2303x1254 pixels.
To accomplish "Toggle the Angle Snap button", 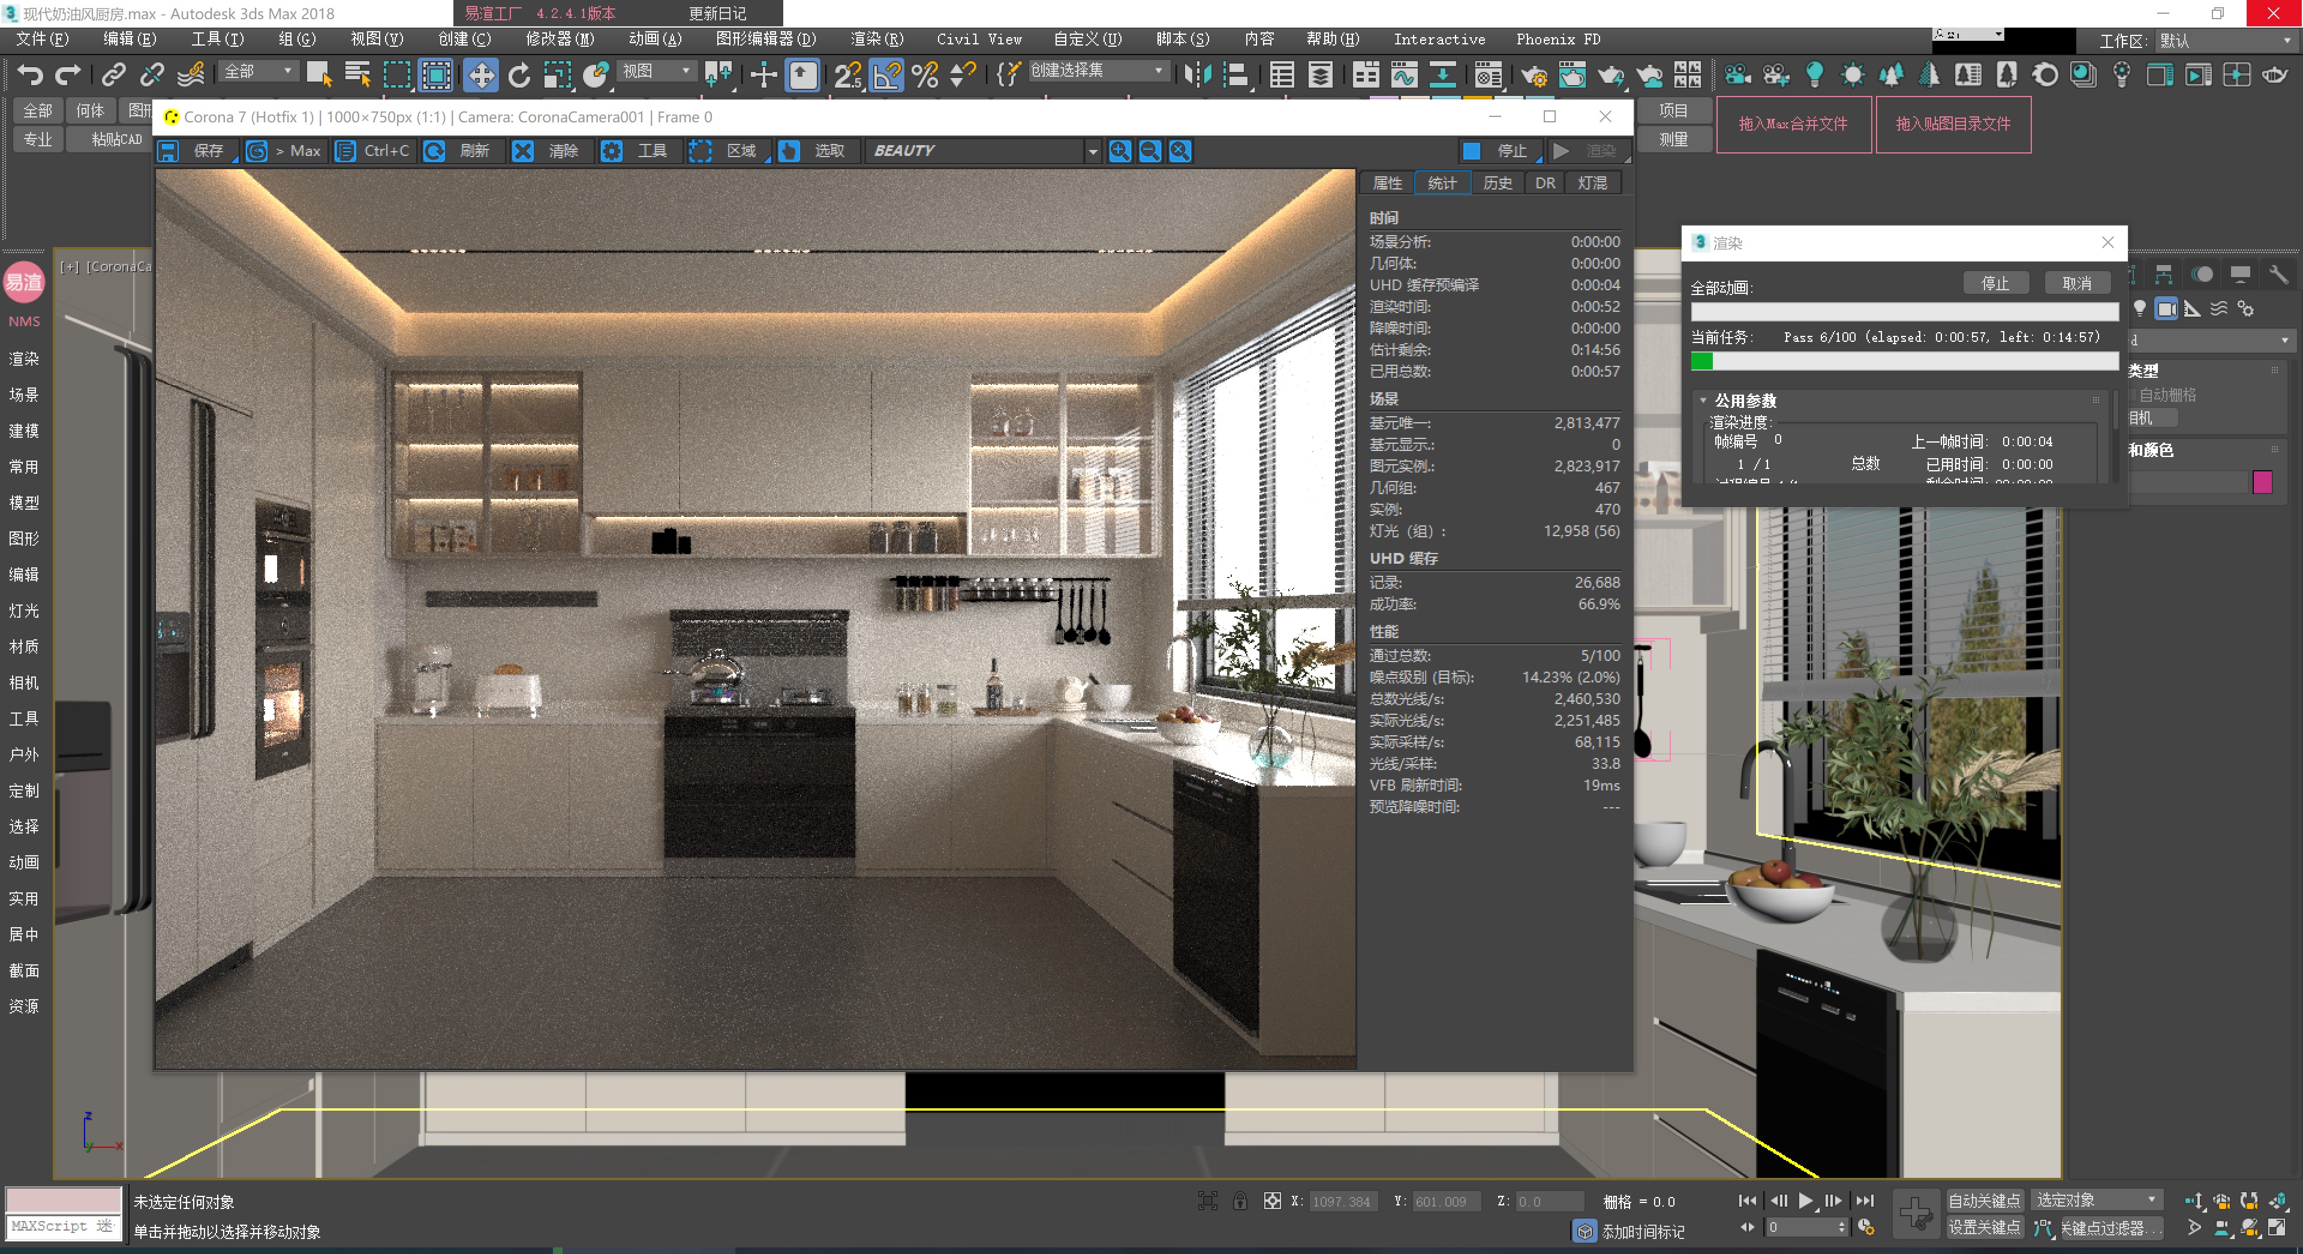I will tap(886, 74).
